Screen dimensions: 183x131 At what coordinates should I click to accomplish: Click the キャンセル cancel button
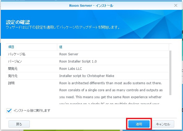click(163, 124)
